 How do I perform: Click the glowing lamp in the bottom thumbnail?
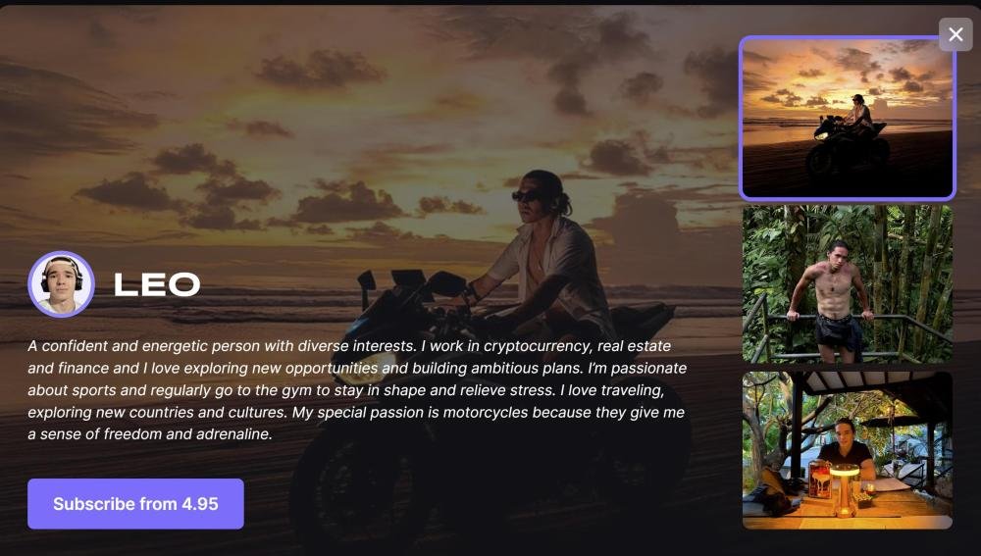844,489
